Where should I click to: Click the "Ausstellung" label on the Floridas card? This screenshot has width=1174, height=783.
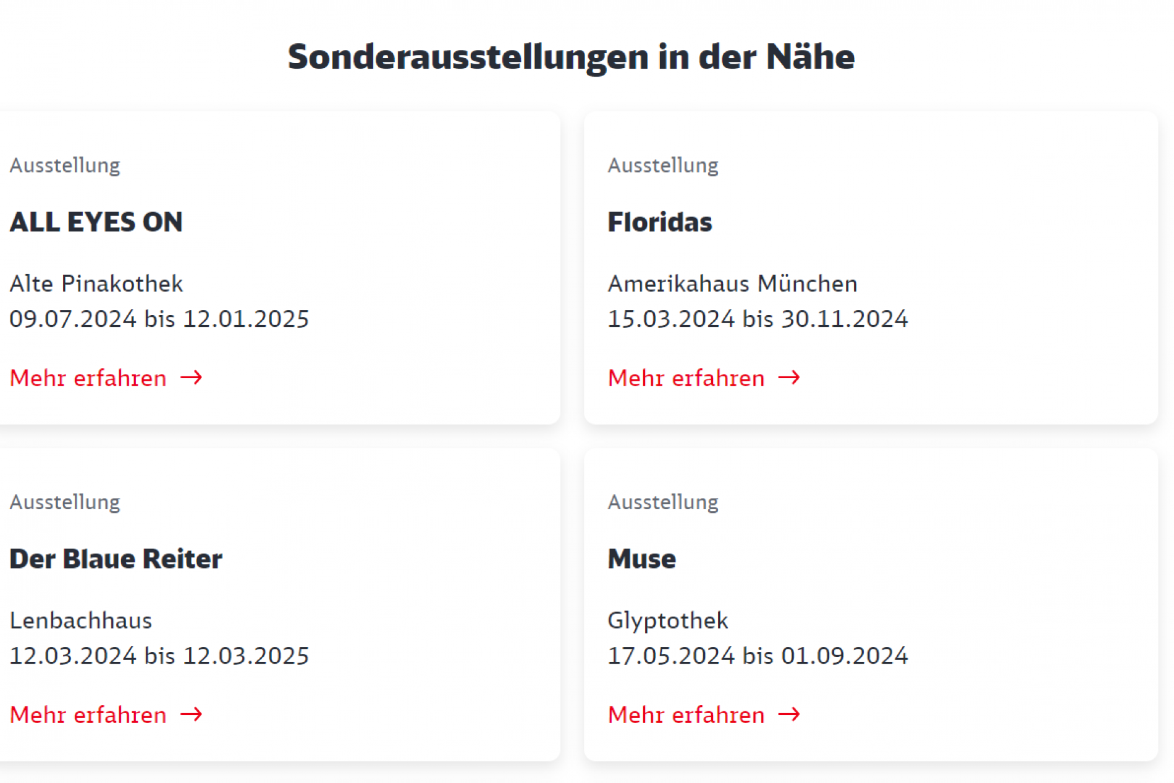pyautogui.click(x=663, y=165)
